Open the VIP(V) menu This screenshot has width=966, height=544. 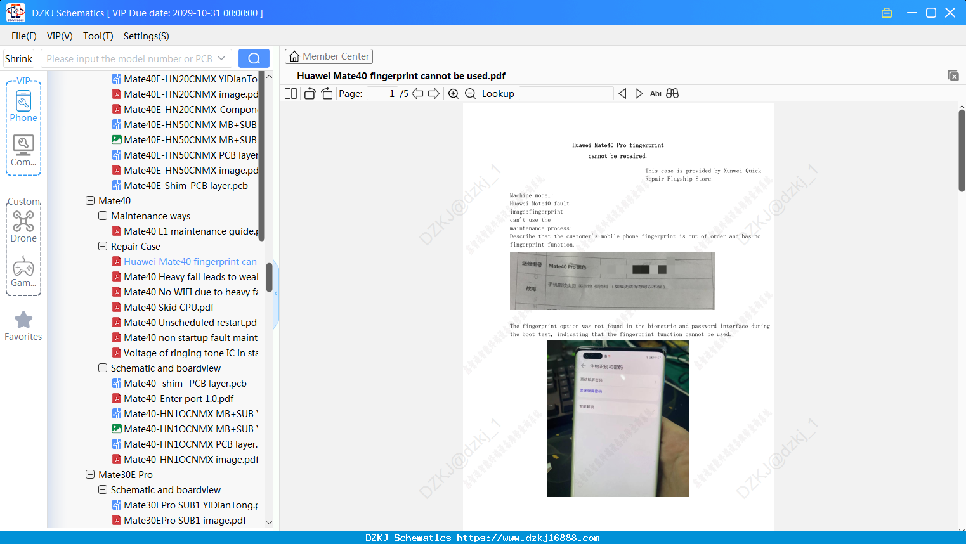point(60,36)
